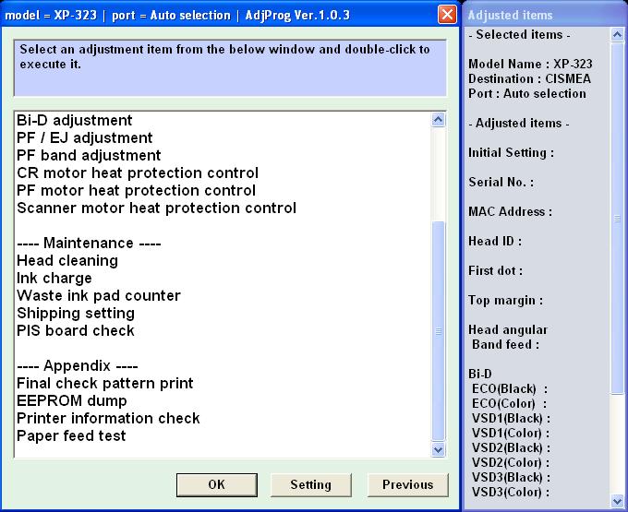Select PF / EJ adjustment item
The image size is (628, 512).
click(85, 138)
